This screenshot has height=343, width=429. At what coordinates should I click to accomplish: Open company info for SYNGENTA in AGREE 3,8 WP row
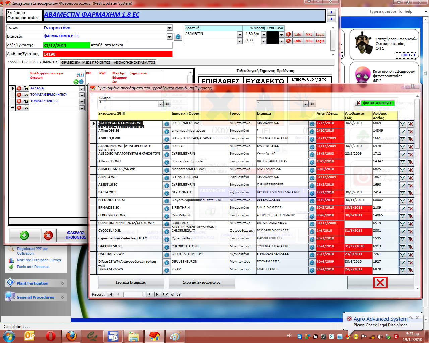312,139
